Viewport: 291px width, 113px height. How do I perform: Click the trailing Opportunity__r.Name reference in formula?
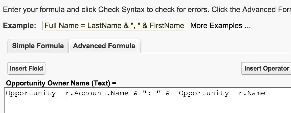click(222, 93)
